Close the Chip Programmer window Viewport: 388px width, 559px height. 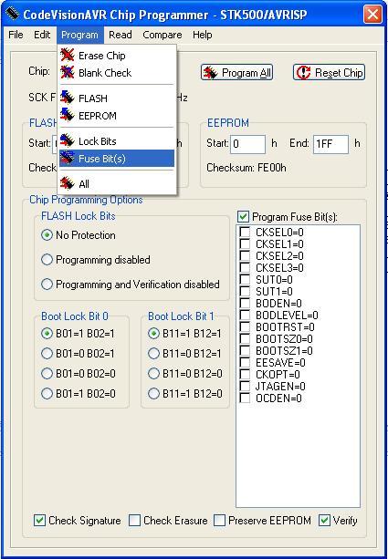point(372,15)
